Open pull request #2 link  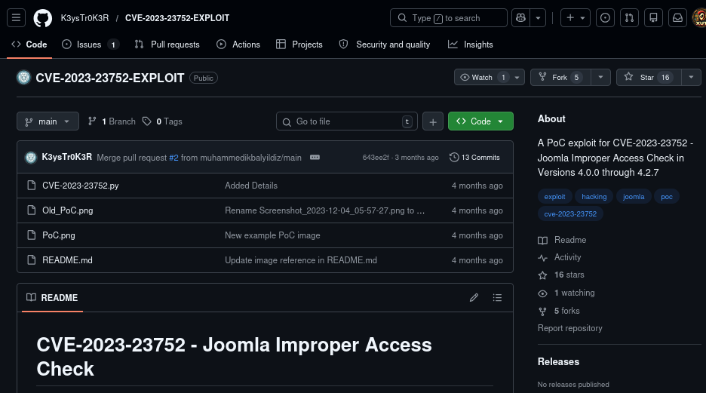173,158
